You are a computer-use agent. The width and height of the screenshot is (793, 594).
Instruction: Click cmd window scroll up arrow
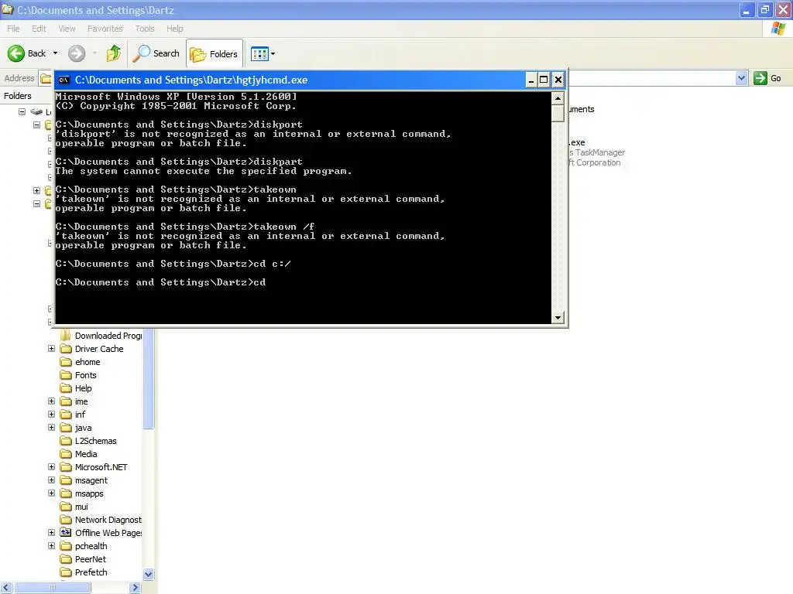pyautogui.click(x=558, y=98)
